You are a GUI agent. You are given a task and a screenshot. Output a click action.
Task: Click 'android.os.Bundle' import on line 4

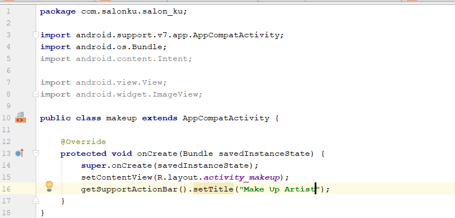click(x=119, y=47)
